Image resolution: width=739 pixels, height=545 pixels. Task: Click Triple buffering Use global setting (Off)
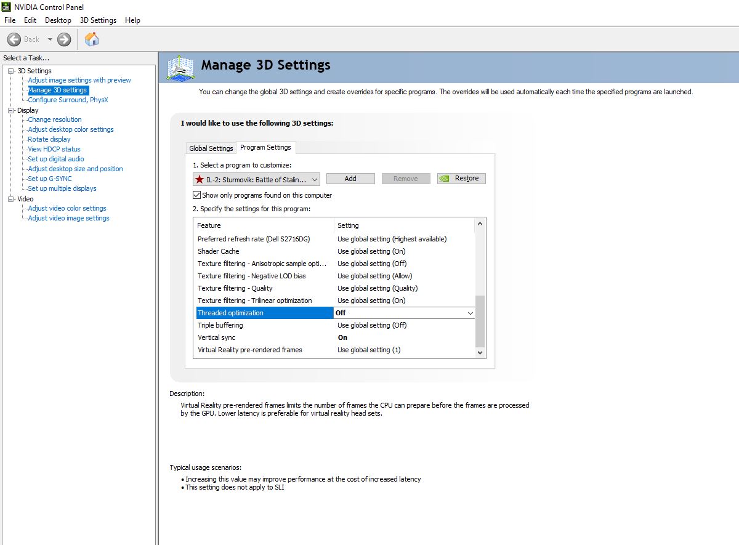[x=372, y=325]
